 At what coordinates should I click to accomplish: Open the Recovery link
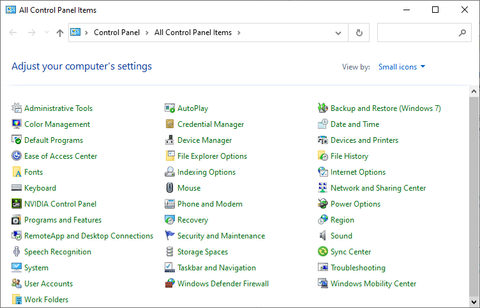click(x=193, y=219)
